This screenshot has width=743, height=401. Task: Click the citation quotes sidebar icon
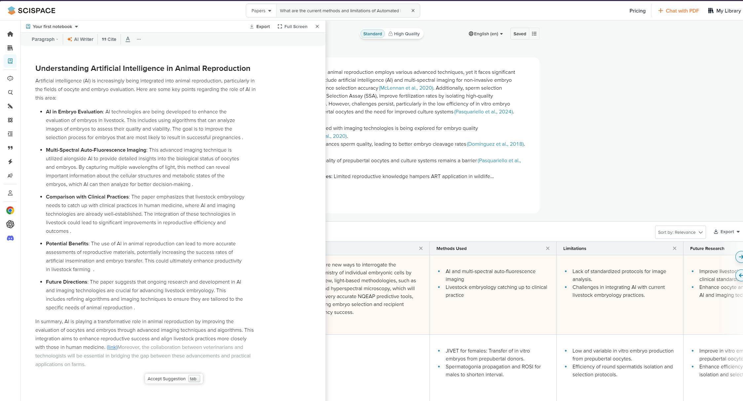(10, 148)
